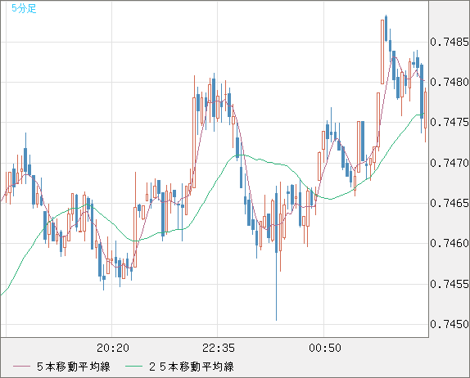The height and width of the screenshot is (378, 470).
Task: Select the 0.7485 price axis label
Action: point(450,42)
